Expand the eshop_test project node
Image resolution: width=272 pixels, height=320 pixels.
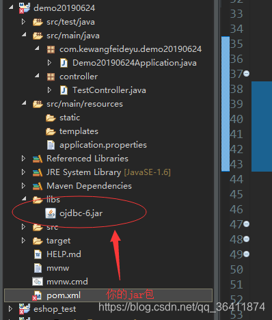coord(10,309)
